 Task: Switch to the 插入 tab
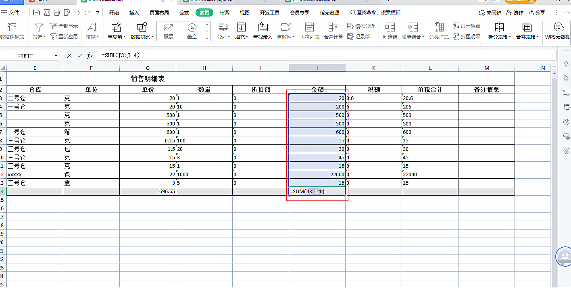click(134, 13)
